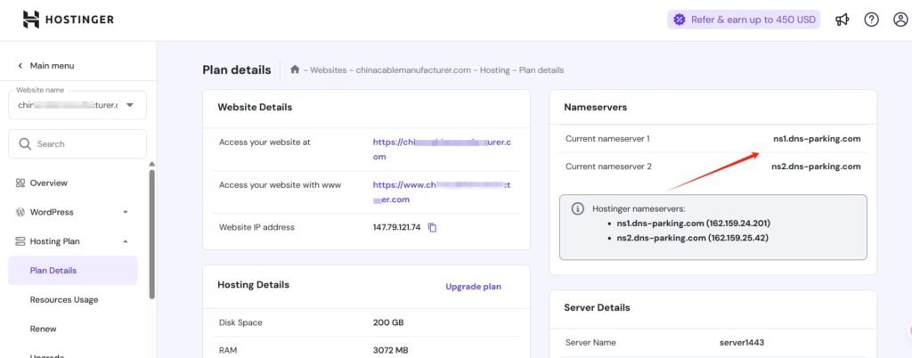The image size is (912, 358).
Task: Click the Hosting Plan server icon
Action: pos(20,241)
